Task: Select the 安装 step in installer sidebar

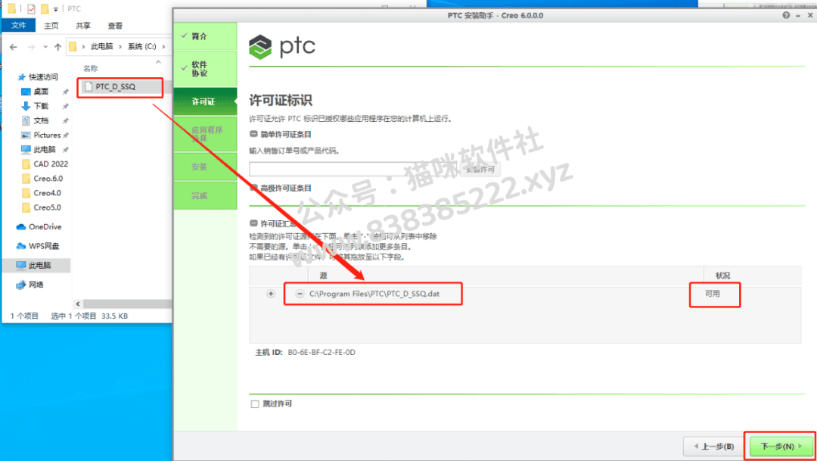Action: tap(205, 167)
